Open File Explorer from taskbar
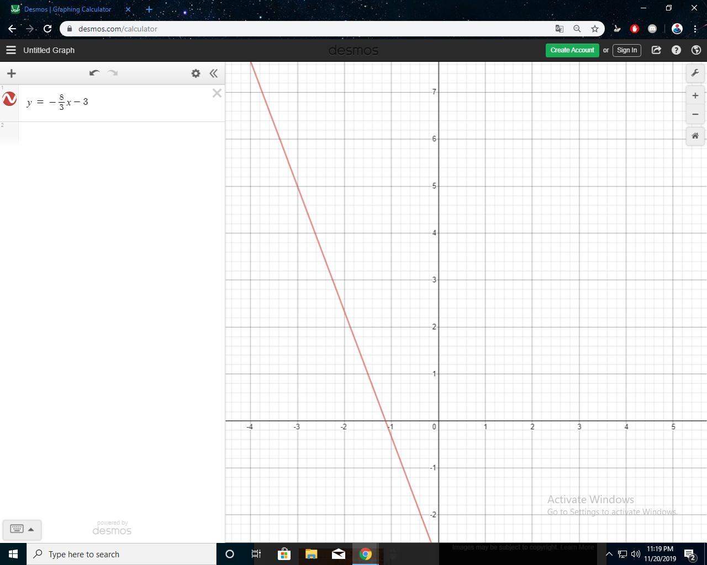This screenshot has width=707, height=565. click(311, 554)
